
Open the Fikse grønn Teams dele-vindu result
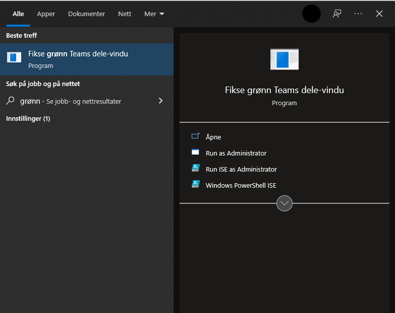tap(87, 59)
